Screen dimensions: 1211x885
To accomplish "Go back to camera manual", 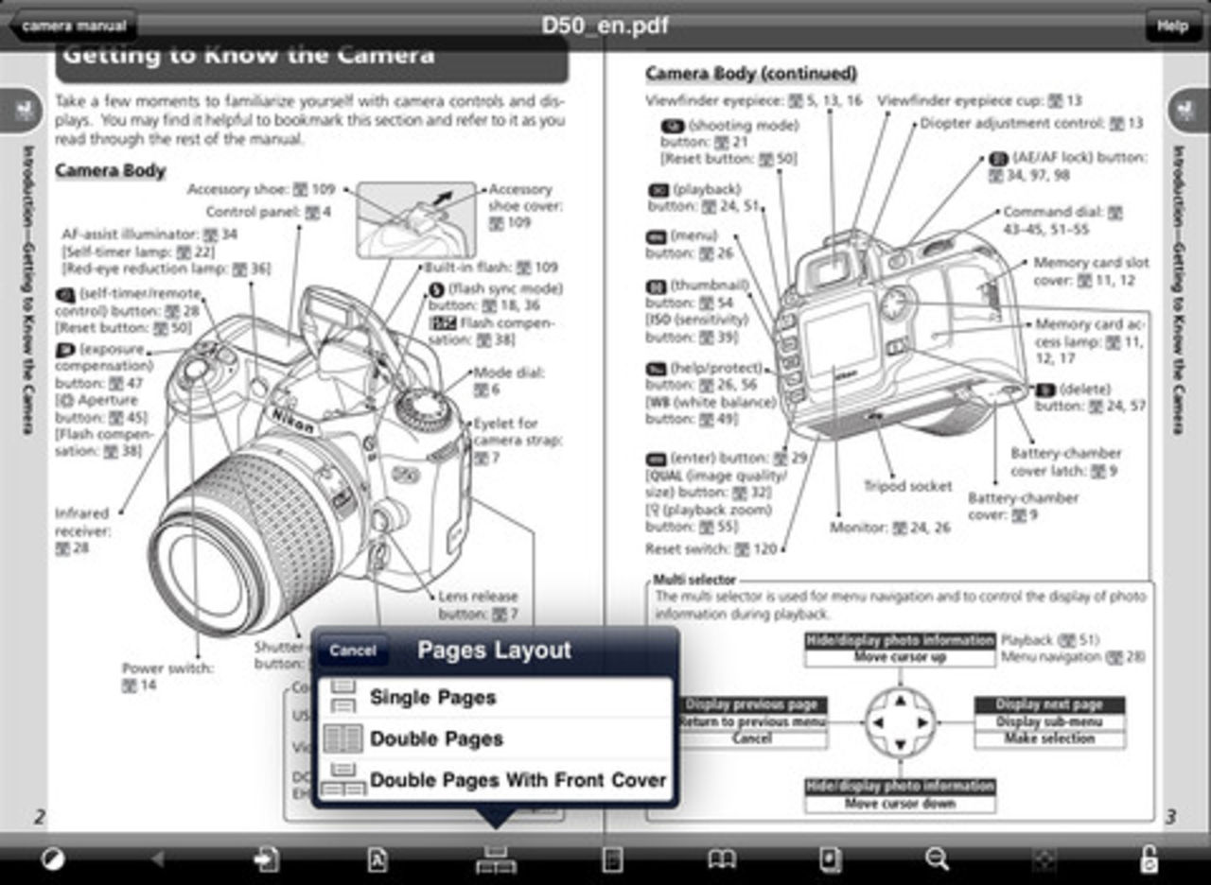I will (x=73, y=26).
